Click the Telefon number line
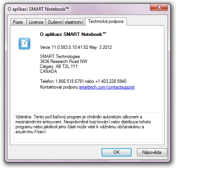 coord(83,81)
